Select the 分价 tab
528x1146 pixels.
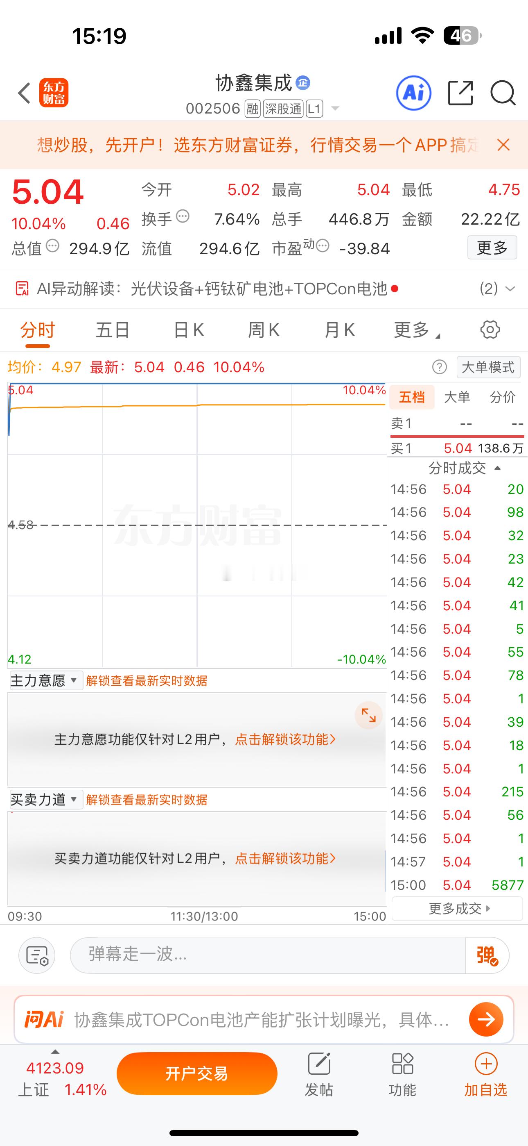tap(503, 397)
